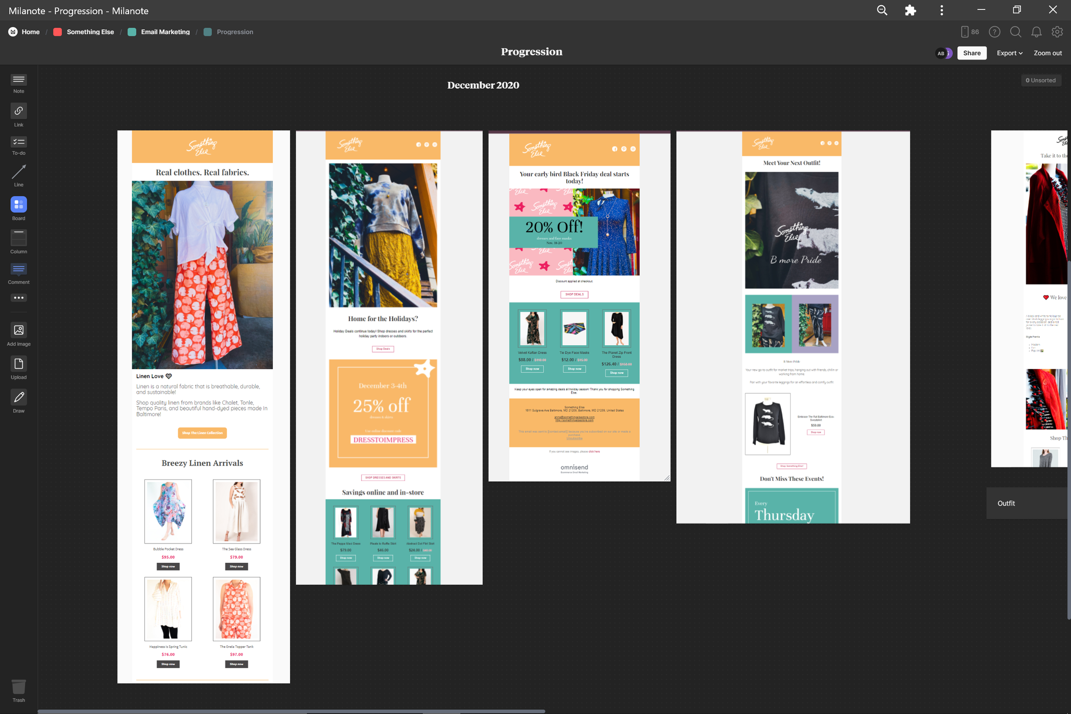The height and width of the screenshot is (714, 1071).
Task: Click the AB collaborator avatar
Action: (x=941, y=53)
